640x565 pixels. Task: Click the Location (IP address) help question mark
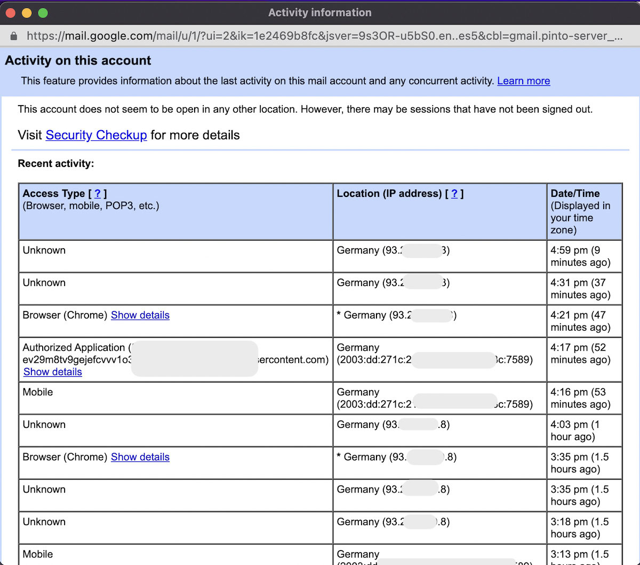pos(454,194)
